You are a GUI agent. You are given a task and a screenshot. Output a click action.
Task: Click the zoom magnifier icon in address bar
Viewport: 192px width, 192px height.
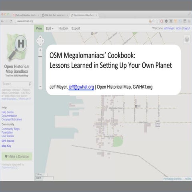(x=154, y=21)
